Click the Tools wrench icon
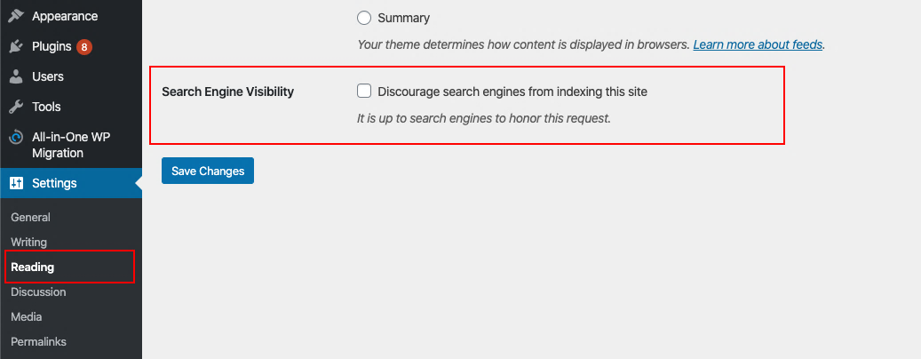 17,107
